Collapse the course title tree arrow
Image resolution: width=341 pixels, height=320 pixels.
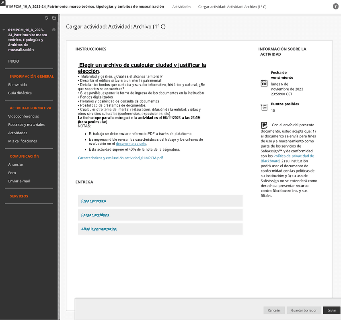tap(4, 30)
